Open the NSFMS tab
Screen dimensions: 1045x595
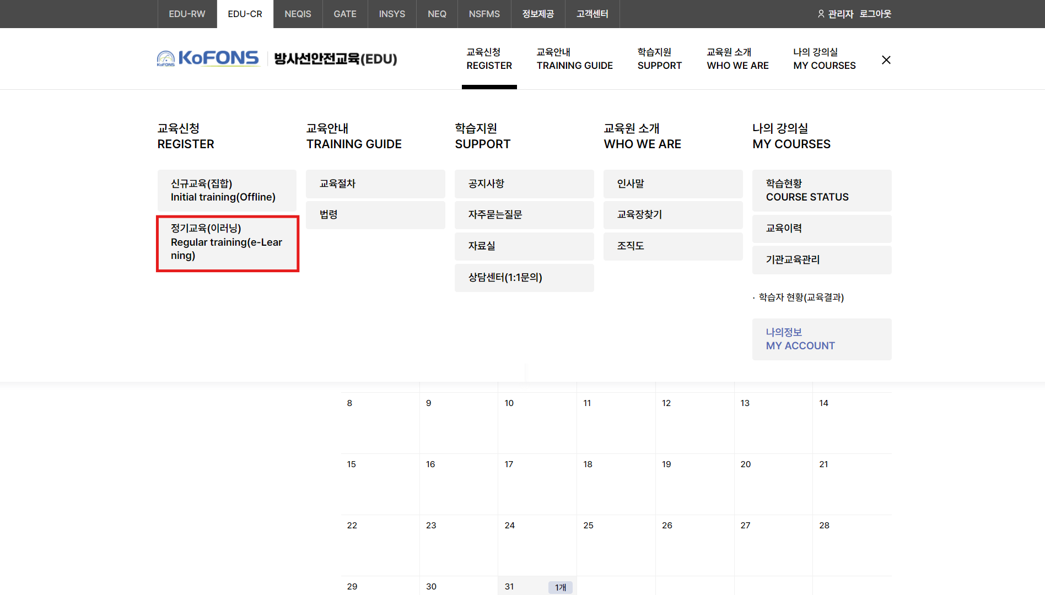pyautogui.click(x=484, y=14)
